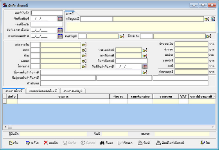
Task: Click the ชื่อตามใบกำกับภาษี input field
Action: point(91,72)
